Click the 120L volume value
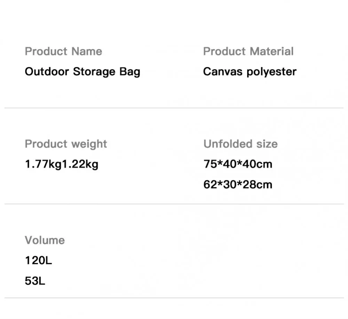 click(x=38, y=260)
